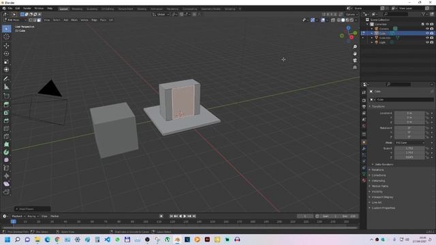Select the Knife tool
Viewport: 436px width, 245px height.
pyautogui.click(x=6, y=136)
